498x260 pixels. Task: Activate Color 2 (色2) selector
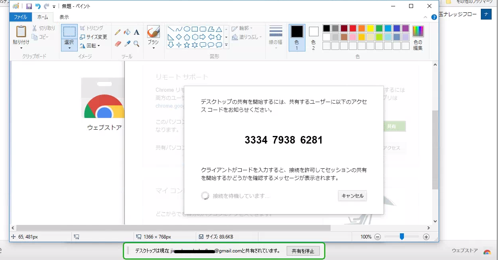coord(313,37)
